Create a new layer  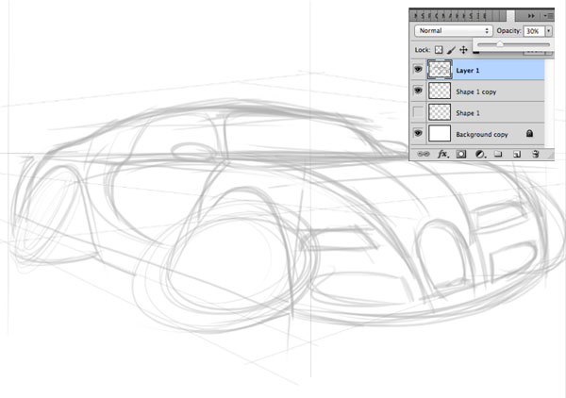pos(517,154)
